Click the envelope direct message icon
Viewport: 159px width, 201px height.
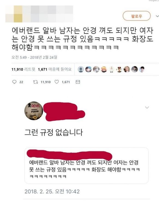pos(78,82)
